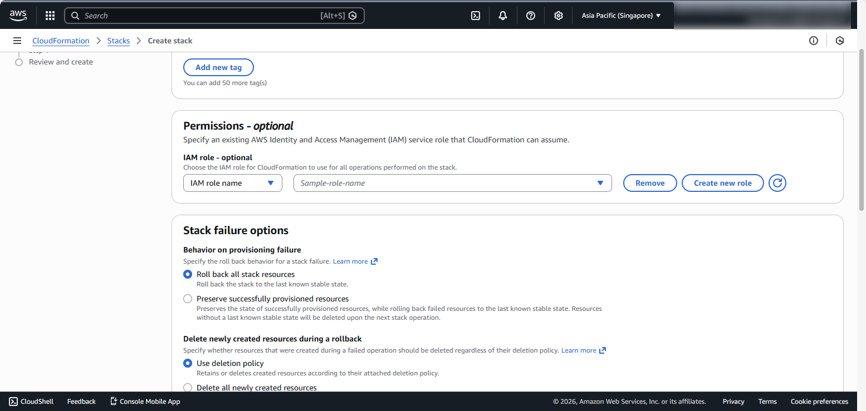
Task: Open the notifications bell
Action: 502,15
